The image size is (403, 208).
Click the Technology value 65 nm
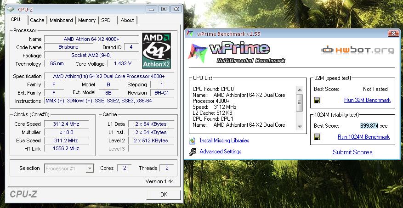coord(57,63)
